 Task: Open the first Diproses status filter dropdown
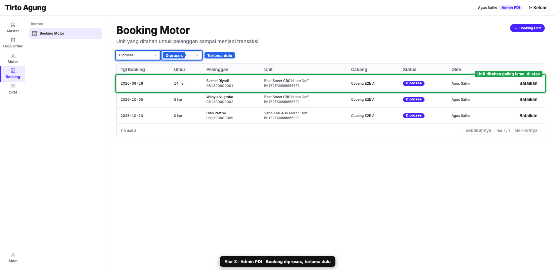tap(138, 55)
